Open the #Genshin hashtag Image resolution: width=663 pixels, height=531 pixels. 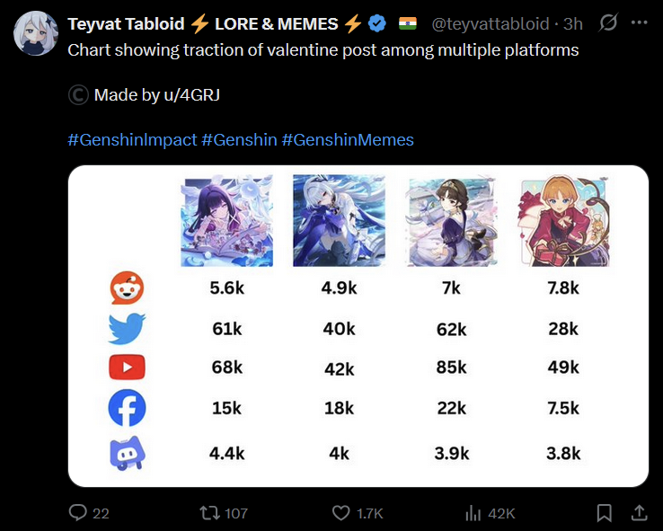click(x=239, y=139)
